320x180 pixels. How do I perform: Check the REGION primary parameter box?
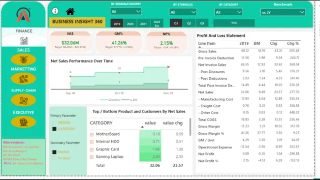point(54,122)
